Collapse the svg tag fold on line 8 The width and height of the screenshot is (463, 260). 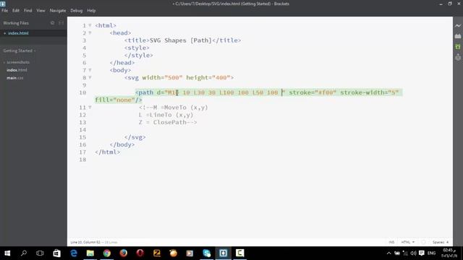coord(90,77)
